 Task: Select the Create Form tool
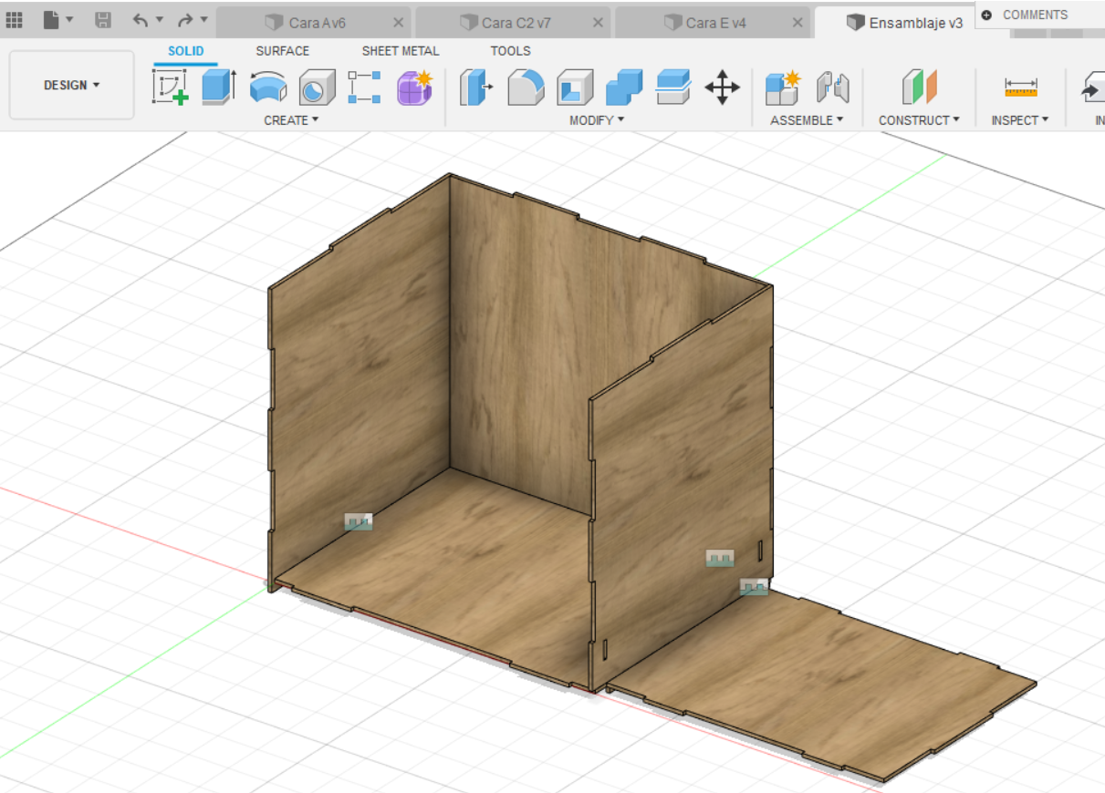pos(414,88)
